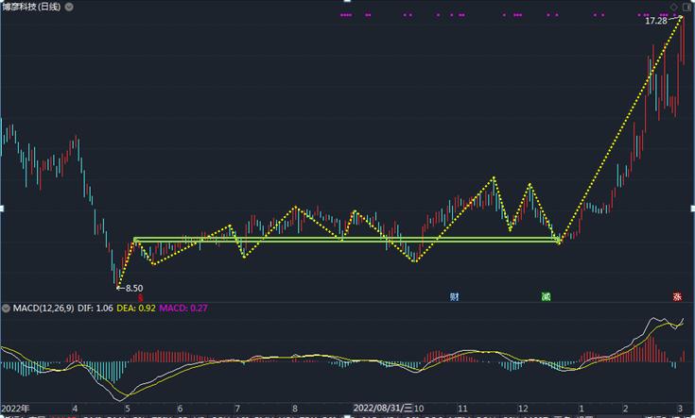This screenshot has width=695, height=418.
Task: Click the red S marker below the low
Action: coord(141,297)
